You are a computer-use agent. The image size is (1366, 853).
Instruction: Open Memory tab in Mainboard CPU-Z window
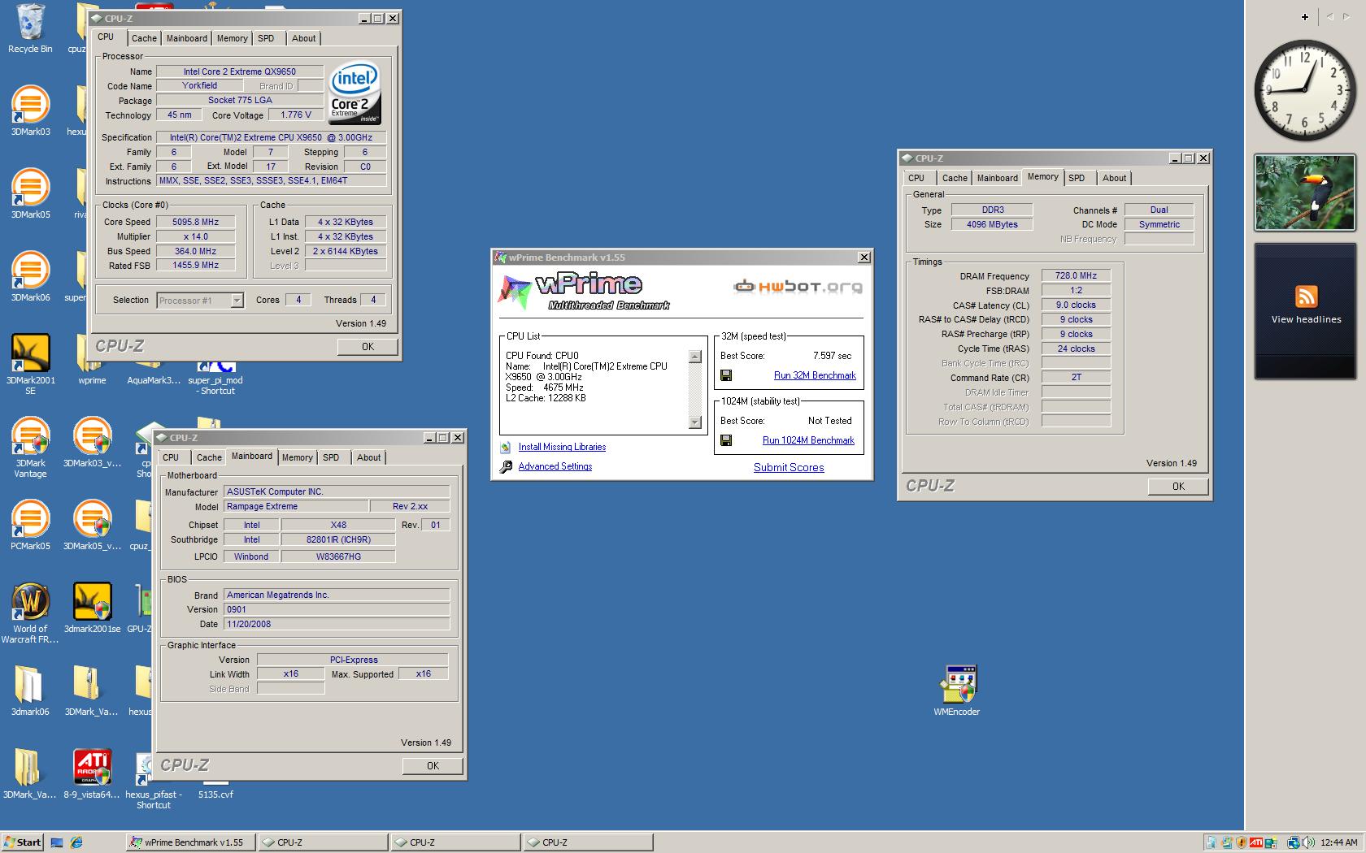click(297, 457)
